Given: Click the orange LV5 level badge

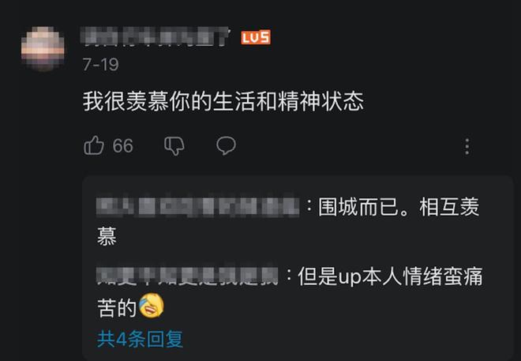Looking at the screenshot, I should 255,37.
